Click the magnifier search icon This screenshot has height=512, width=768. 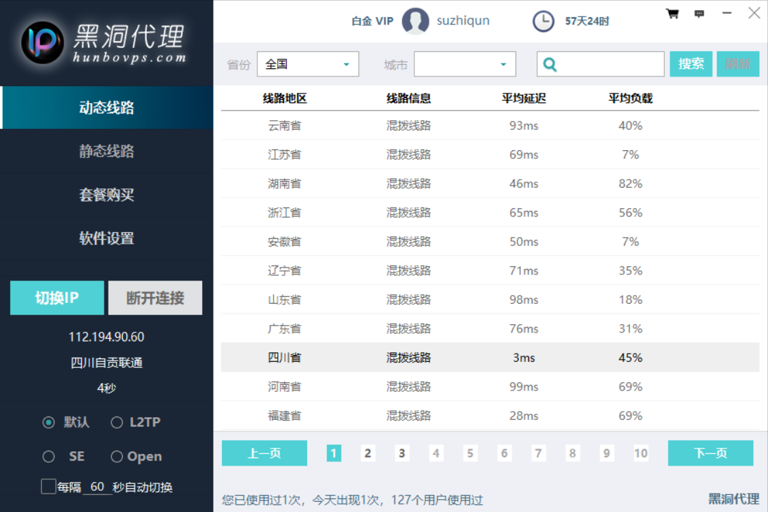click(x=550, y=64)
